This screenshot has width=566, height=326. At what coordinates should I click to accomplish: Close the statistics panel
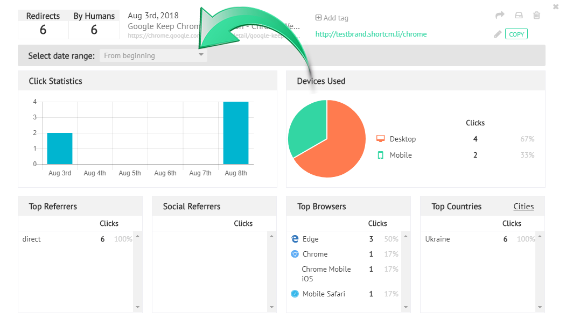click(556, 6)
